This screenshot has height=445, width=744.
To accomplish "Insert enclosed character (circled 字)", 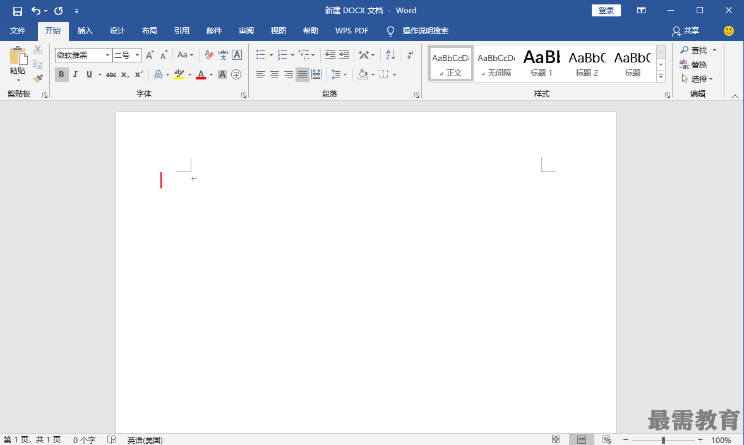I will tap(236, 74).
